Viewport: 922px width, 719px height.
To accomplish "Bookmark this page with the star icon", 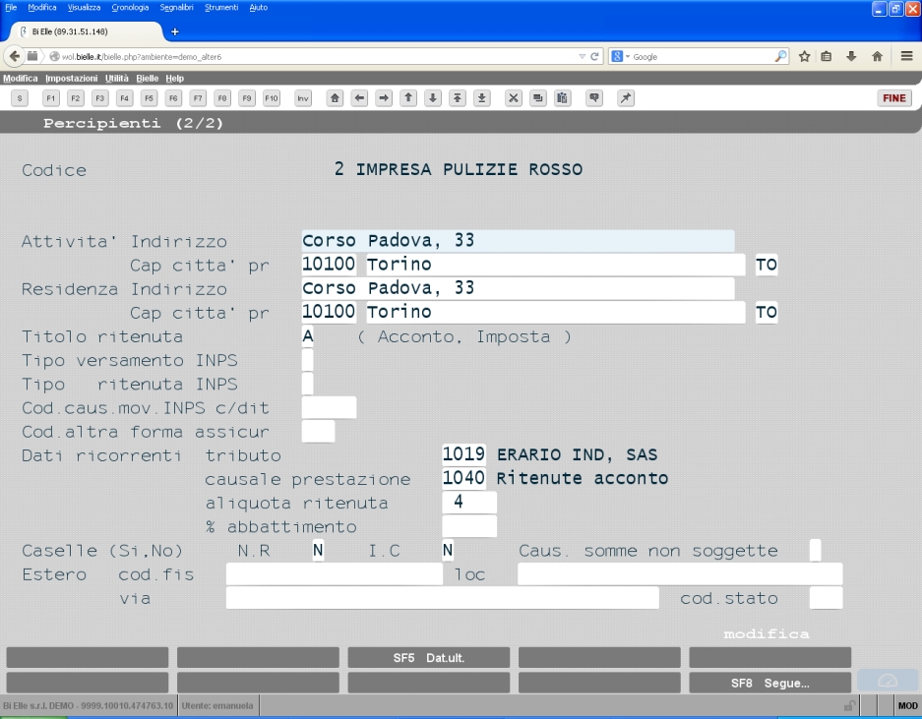I will click(804, 56).
